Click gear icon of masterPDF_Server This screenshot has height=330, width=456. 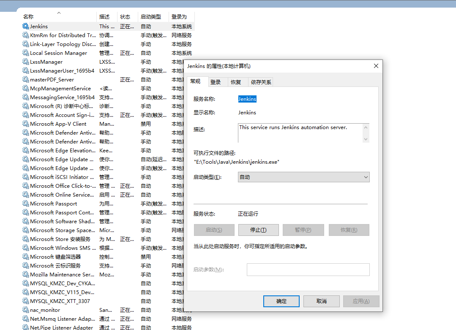[26, 79]
